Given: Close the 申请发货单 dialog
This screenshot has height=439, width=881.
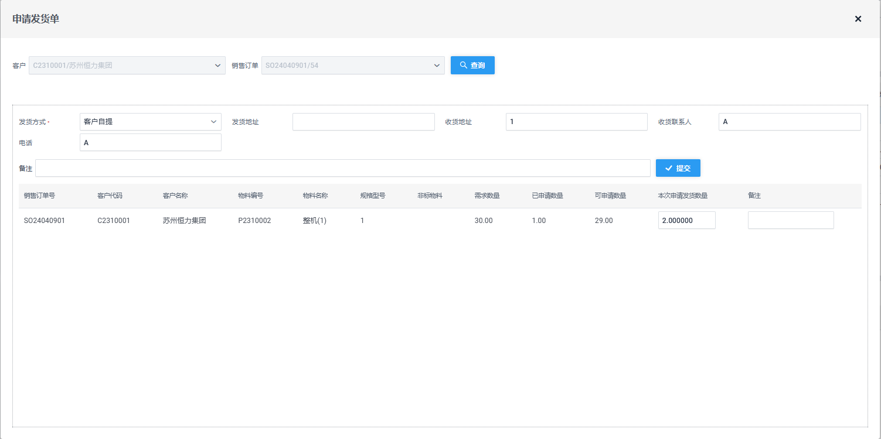Looking at the screenshot, I should point(858,19).
